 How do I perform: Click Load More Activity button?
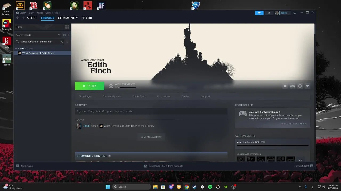151,137
